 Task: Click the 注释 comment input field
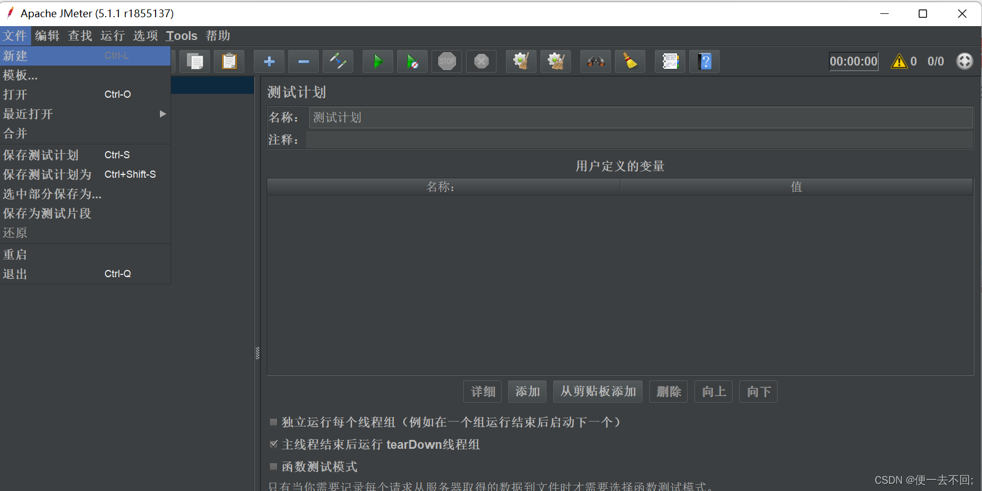click(639, 139)
